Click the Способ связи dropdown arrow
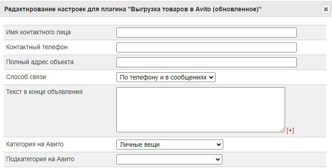 click(x=211, y=77)
